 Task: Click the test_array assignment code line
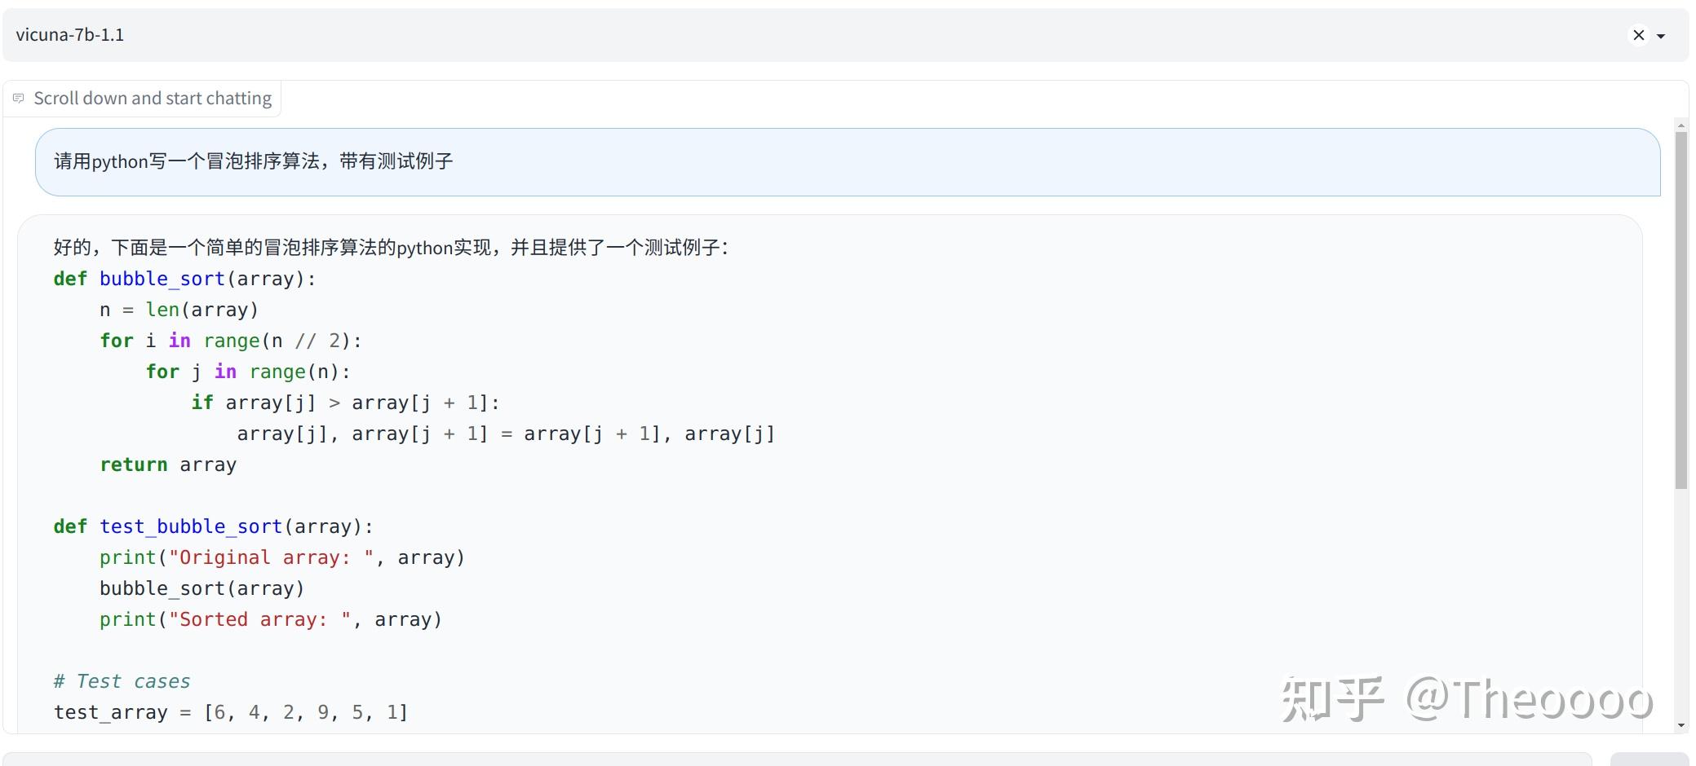click(231, 712)
